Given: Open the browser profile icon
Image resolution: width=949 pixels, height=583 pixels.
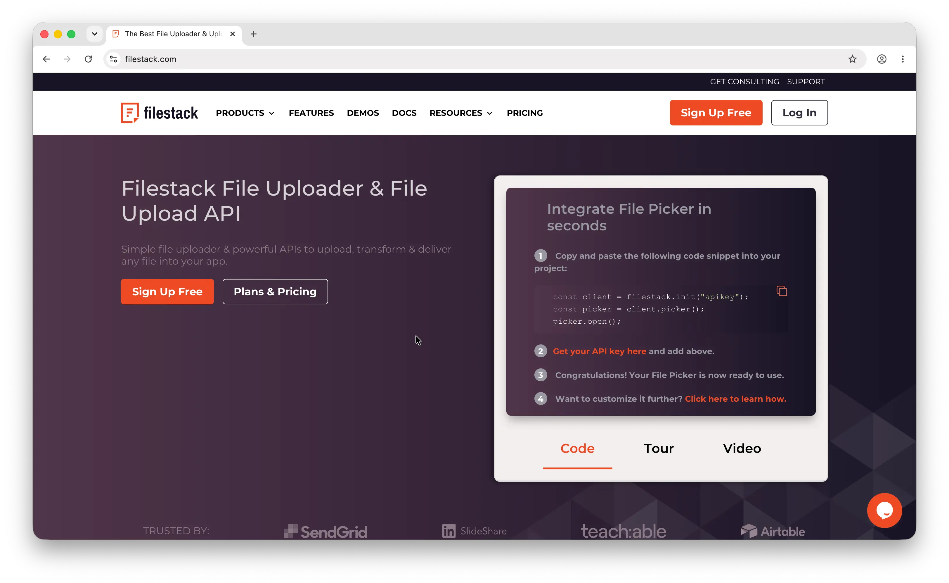Looking at the screenshot, I should point(882,59).
